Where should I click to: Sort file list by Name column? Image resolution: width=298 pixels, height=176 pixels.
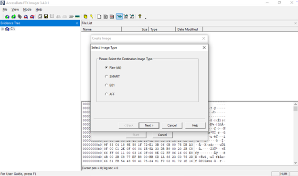(102, 29)
